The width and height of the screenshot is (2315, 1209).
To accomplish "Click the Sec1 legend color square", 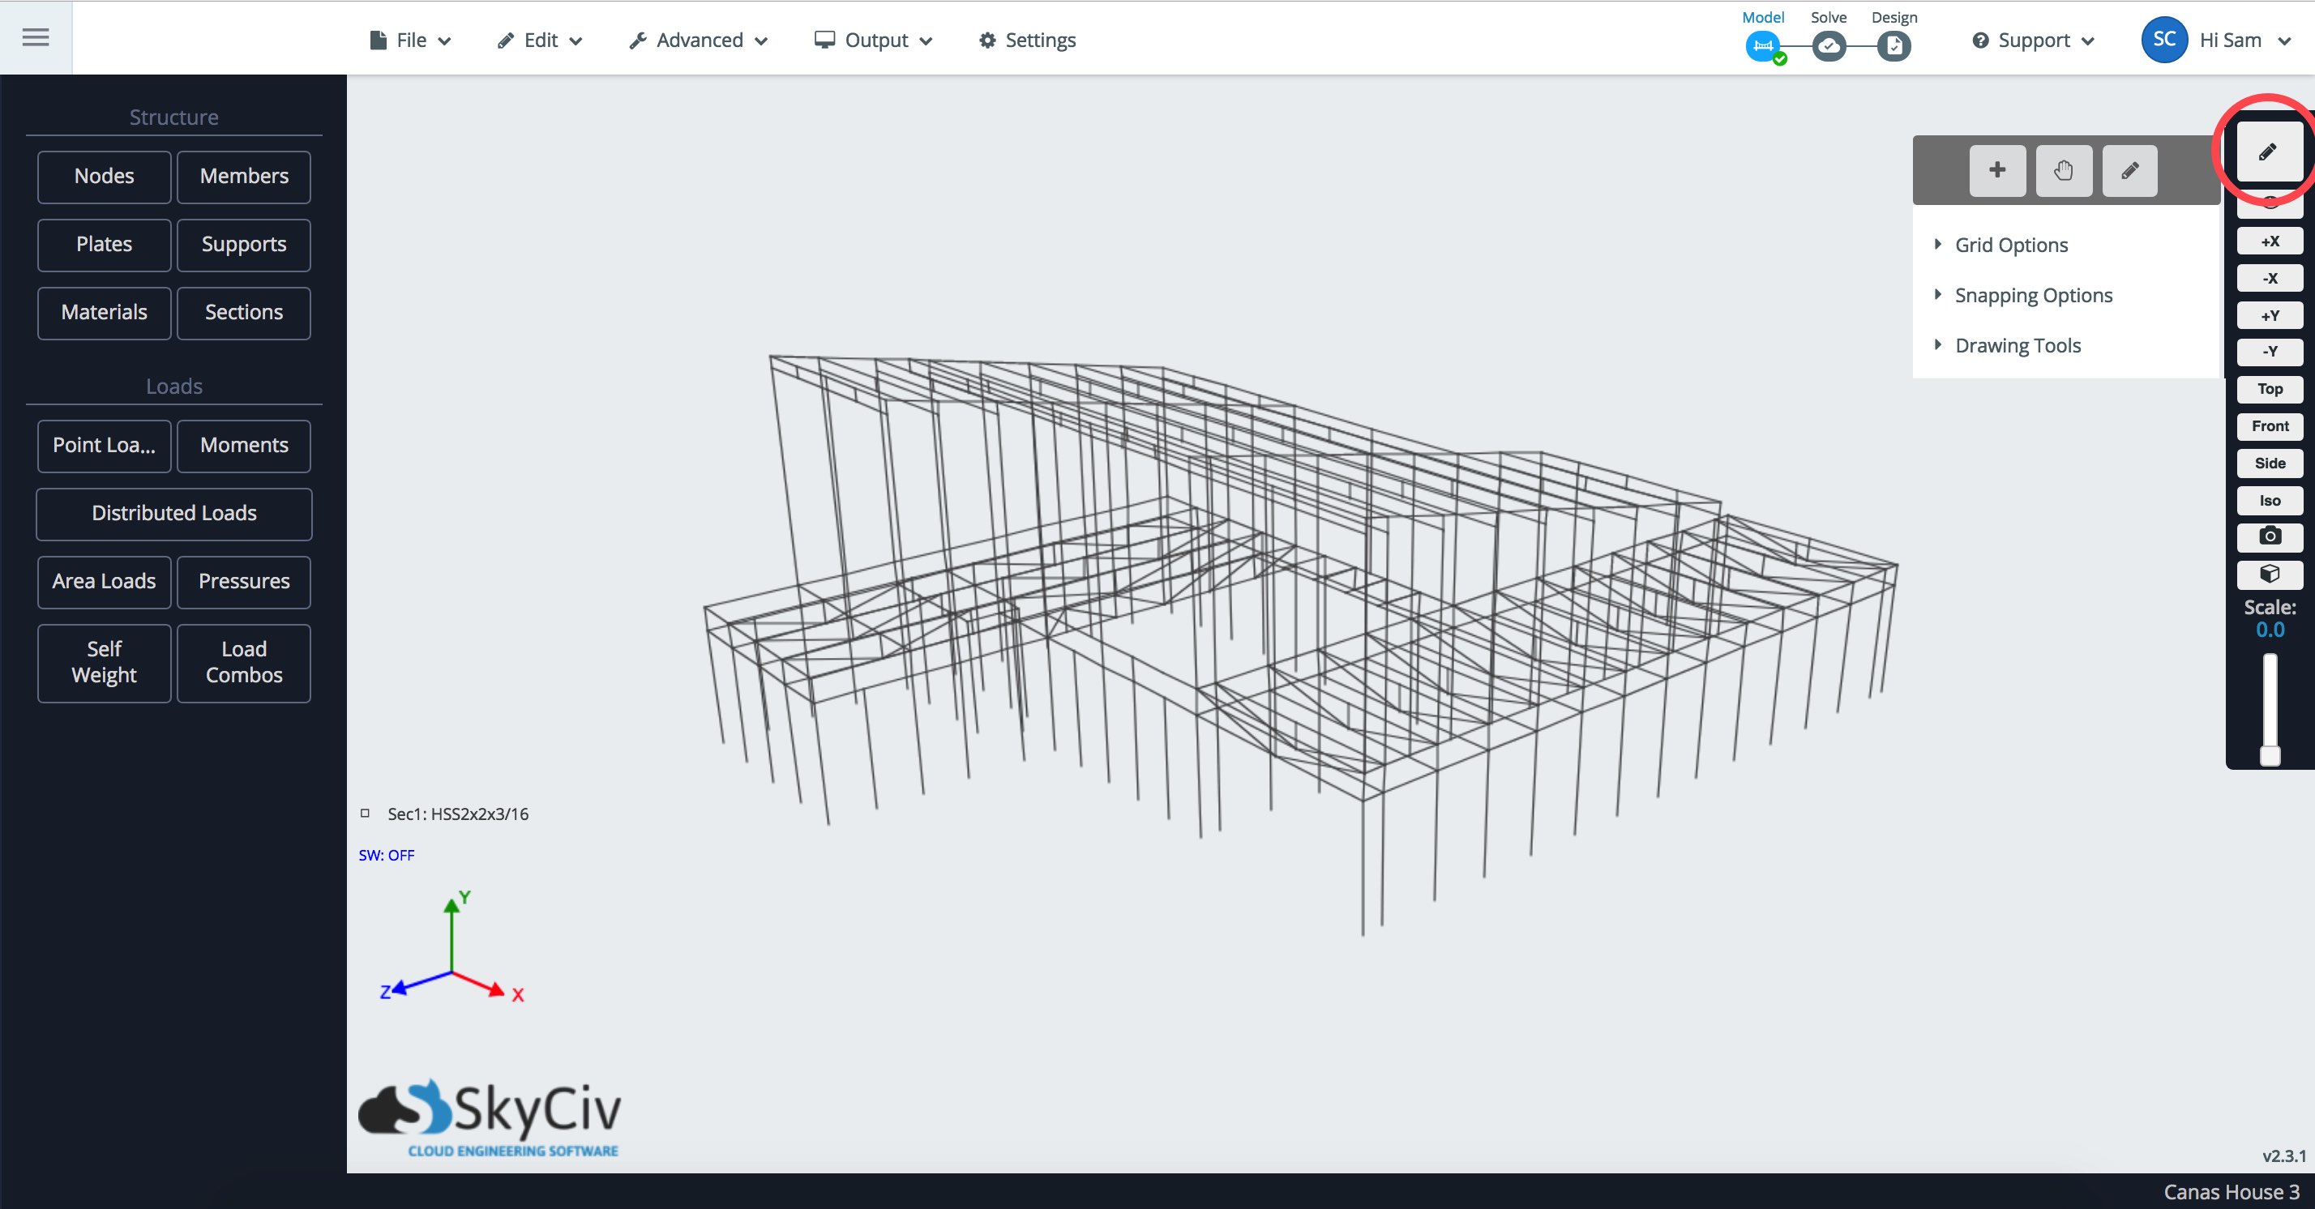I will 365,813.
